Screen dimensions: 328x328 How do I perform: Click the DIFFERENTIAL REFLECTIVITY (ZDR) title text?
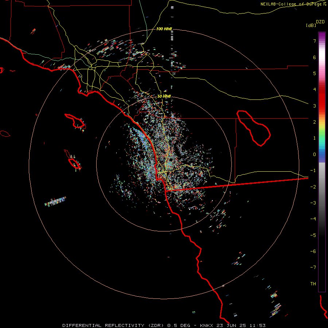pos(114,325)
